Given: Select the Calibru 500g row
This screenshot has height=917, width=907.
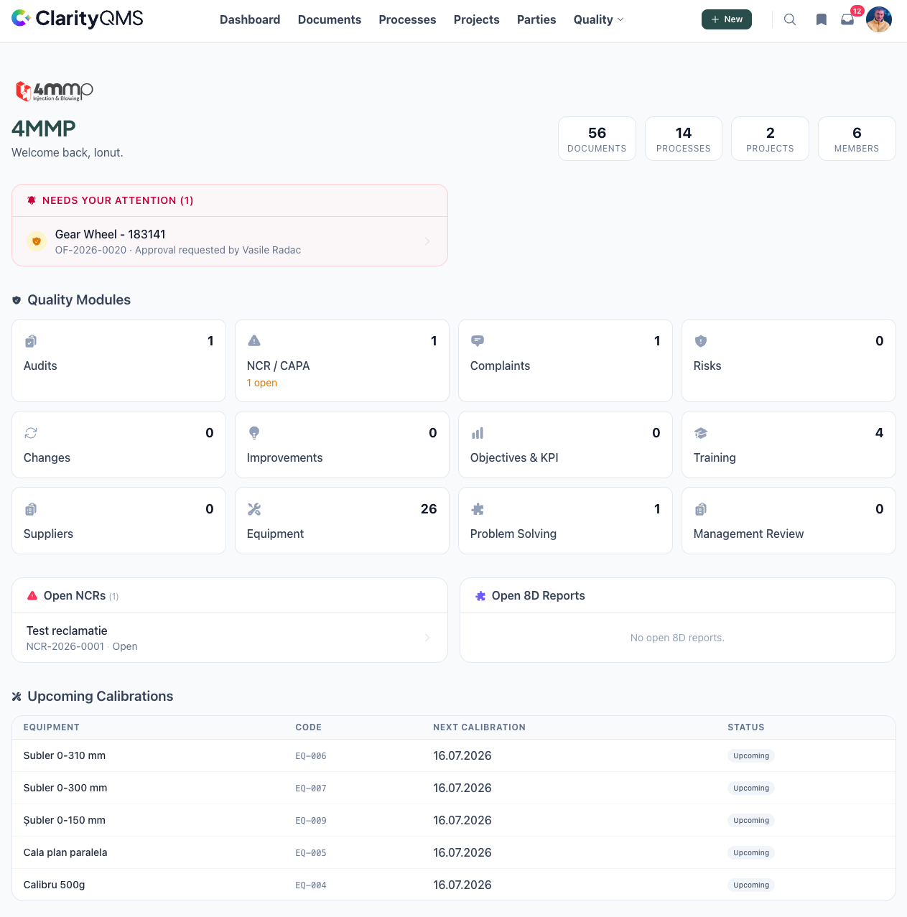Looking at the screenshot, I should pos(454,885).
